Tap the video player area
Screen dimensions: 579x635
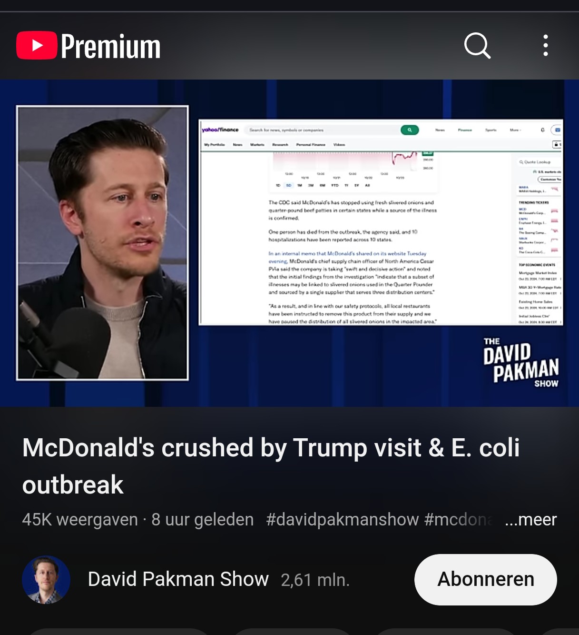[289, 243]
